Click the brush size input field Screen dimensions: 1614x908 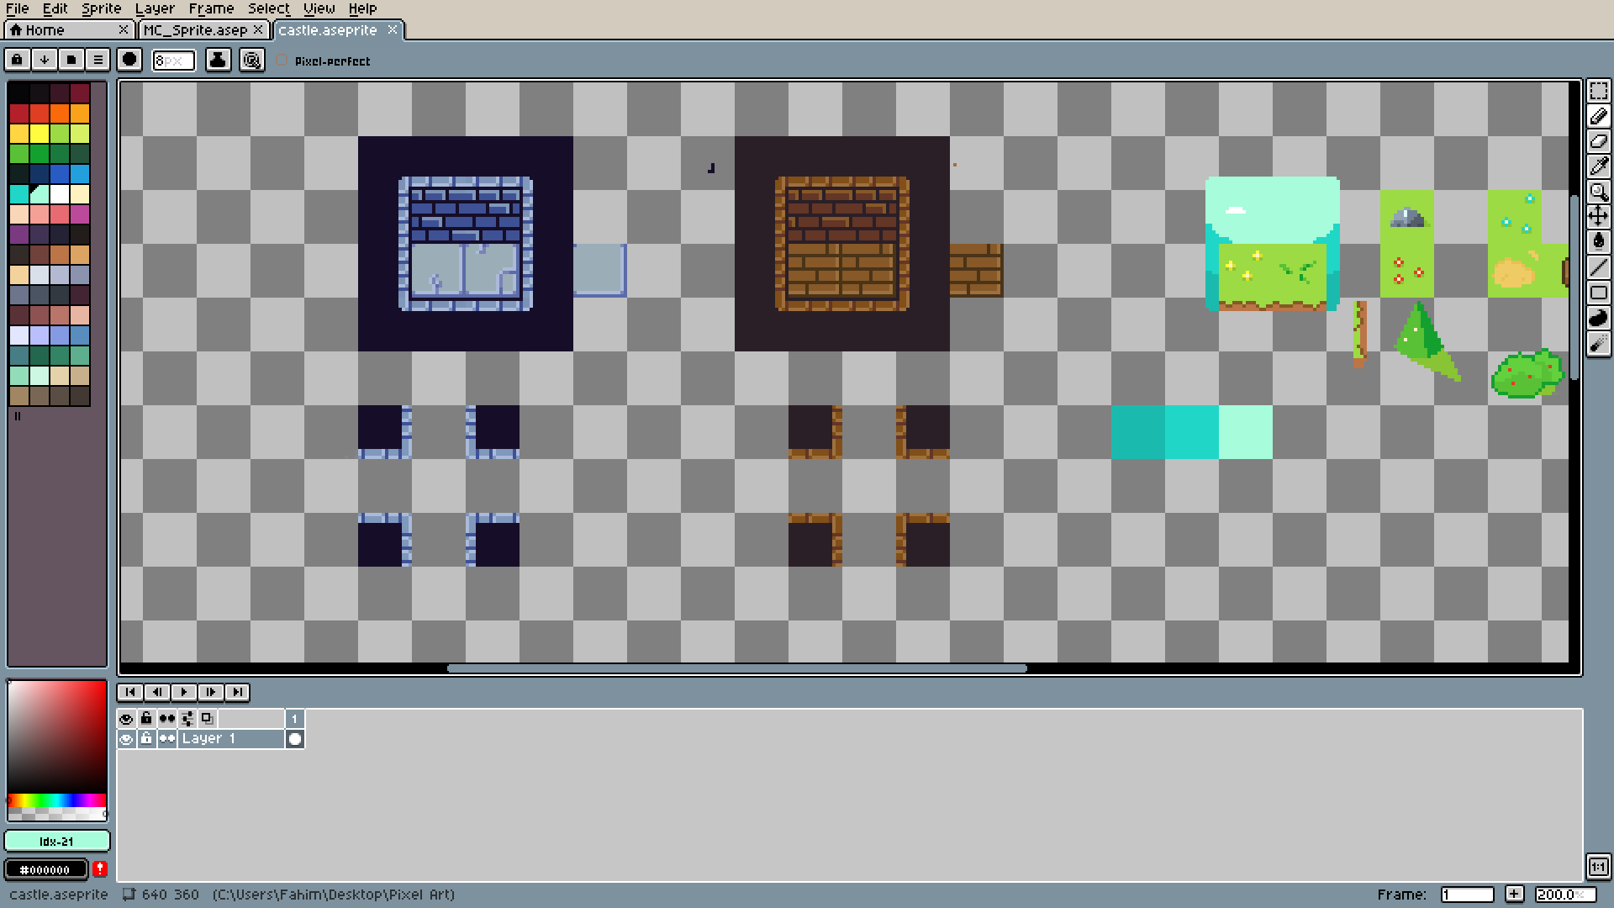click(x=173, y=61)
